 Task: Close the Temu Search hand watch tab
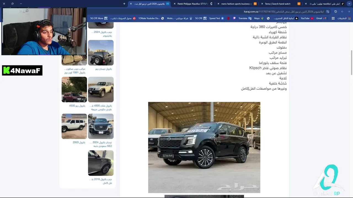[x=262, y=4]
